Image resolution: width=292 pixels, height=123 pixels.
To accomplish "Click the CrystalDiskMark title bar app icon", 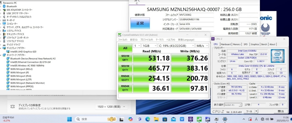I will point(120,35).
